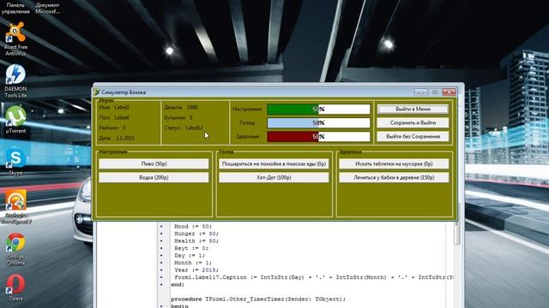The width and height of the screenshot is (549, 308).
Task: Click the 'Дата: 1.1.2015' label
Action: [117, 138]
